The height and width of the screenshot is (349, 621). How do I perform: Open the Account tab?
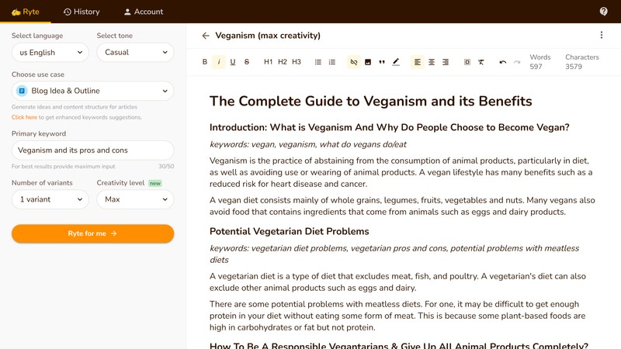coord(144,12)
